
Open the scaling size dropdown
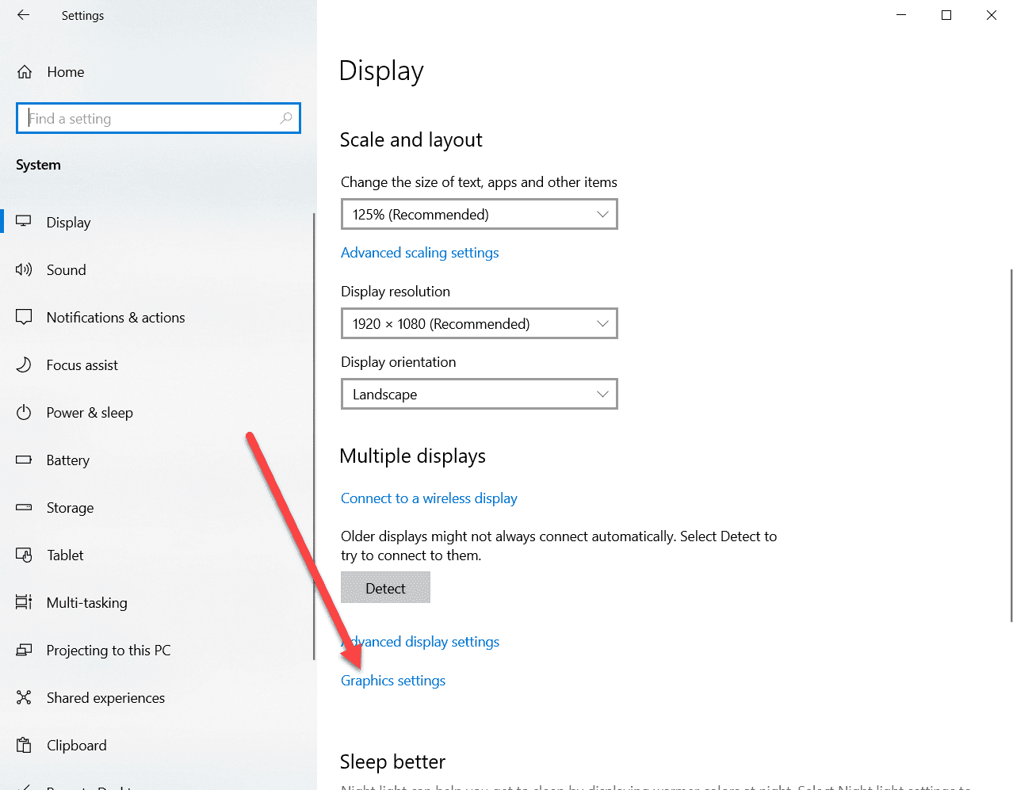click(479, 215)
